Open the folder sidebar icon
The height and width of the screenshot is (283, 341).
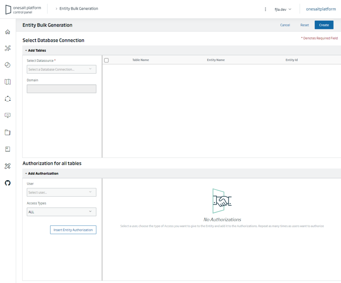pos(8,132)
